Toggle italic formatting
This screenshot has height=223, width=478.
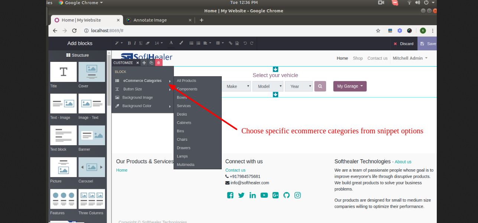(135, 43)
